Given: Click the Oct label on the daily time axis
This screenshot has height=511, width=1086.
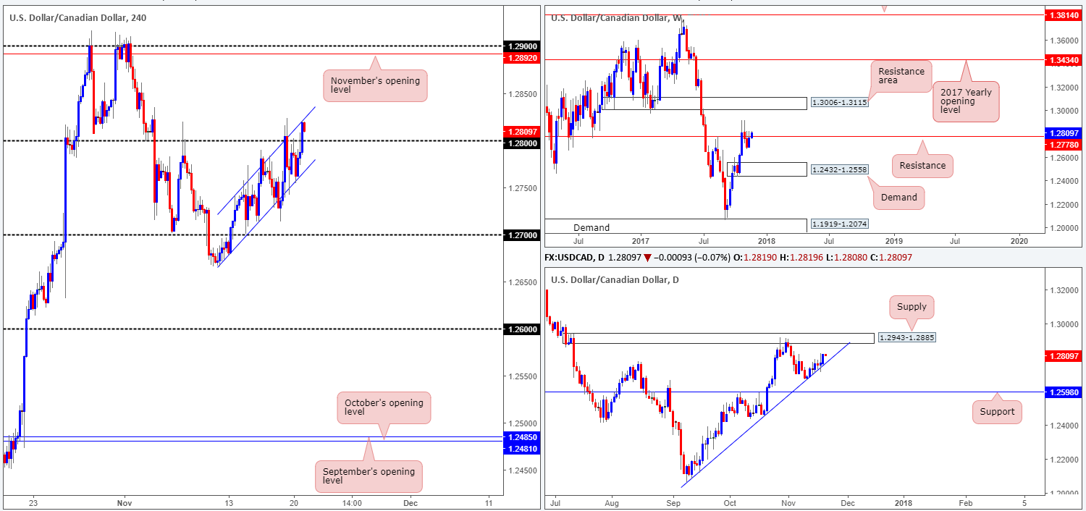Looking at the screenshot, I should tap(729, 502).
